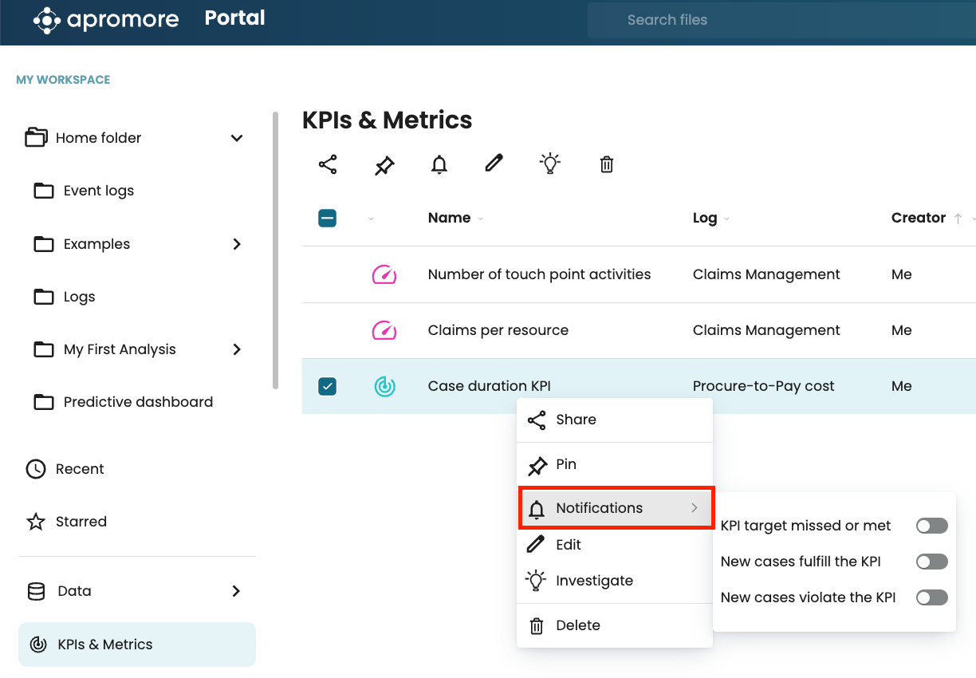Turn on New cases fulfill the KPI
The height and width of the screenshot is (678, 976).
(x=931, y=562)
